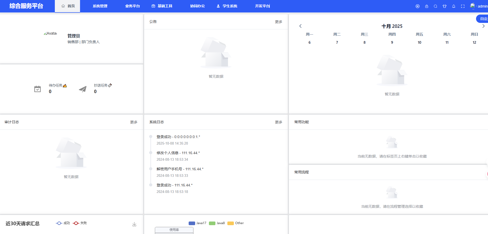Open the admin user dropdown
488x234 pixels.
coord(479,6)
